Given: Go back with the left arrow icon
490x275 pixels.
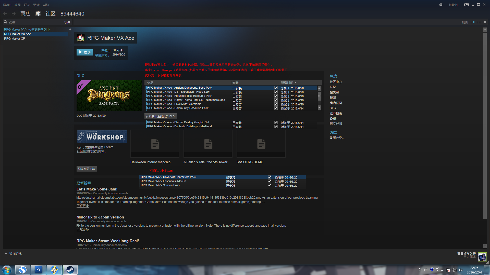Looking at the screenshot, I should pos(5,14).
